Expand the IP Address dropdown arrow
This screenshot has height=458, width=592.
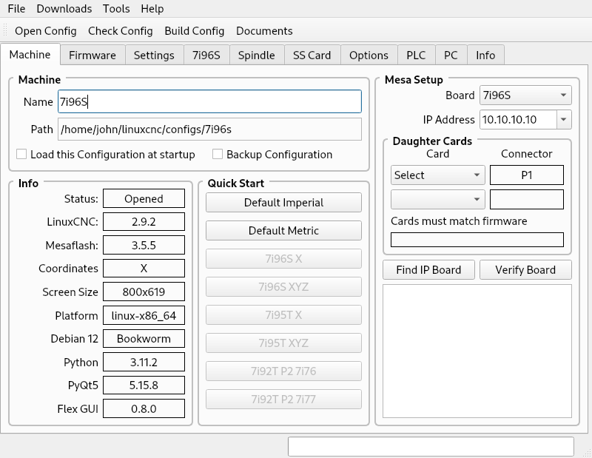click(x=564, y=120)
